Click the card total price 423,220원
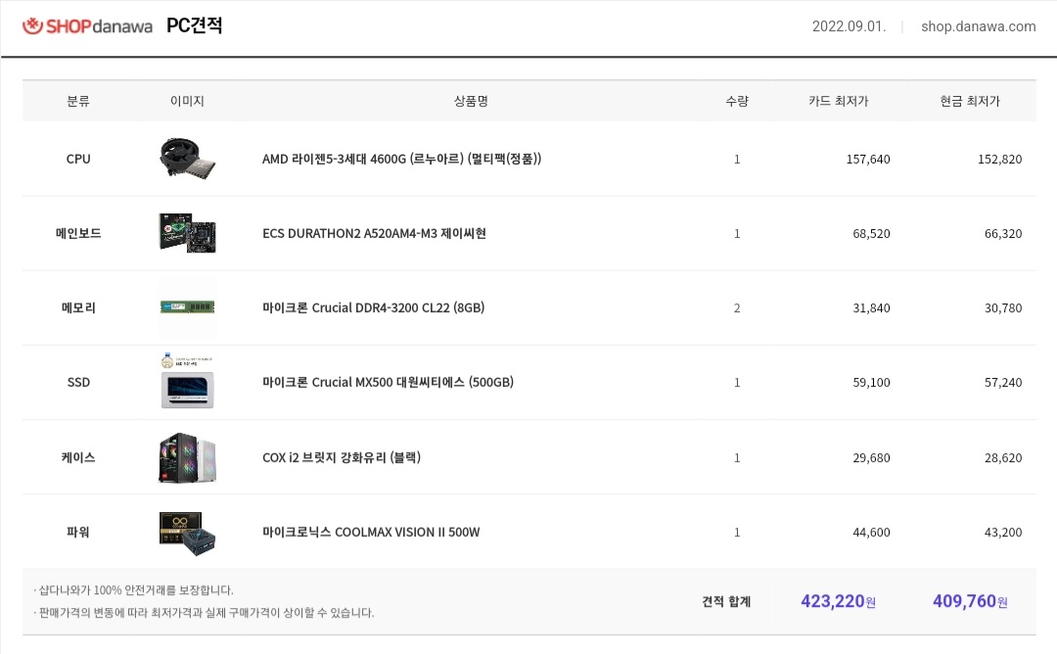 pos(838,601)
